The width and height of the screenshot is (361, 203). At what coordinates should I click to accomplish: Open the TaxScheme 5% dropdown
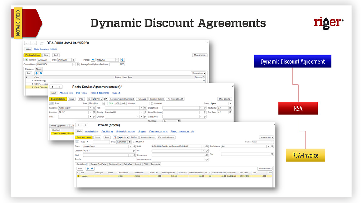pyautogui.click(x=268, y=146)
